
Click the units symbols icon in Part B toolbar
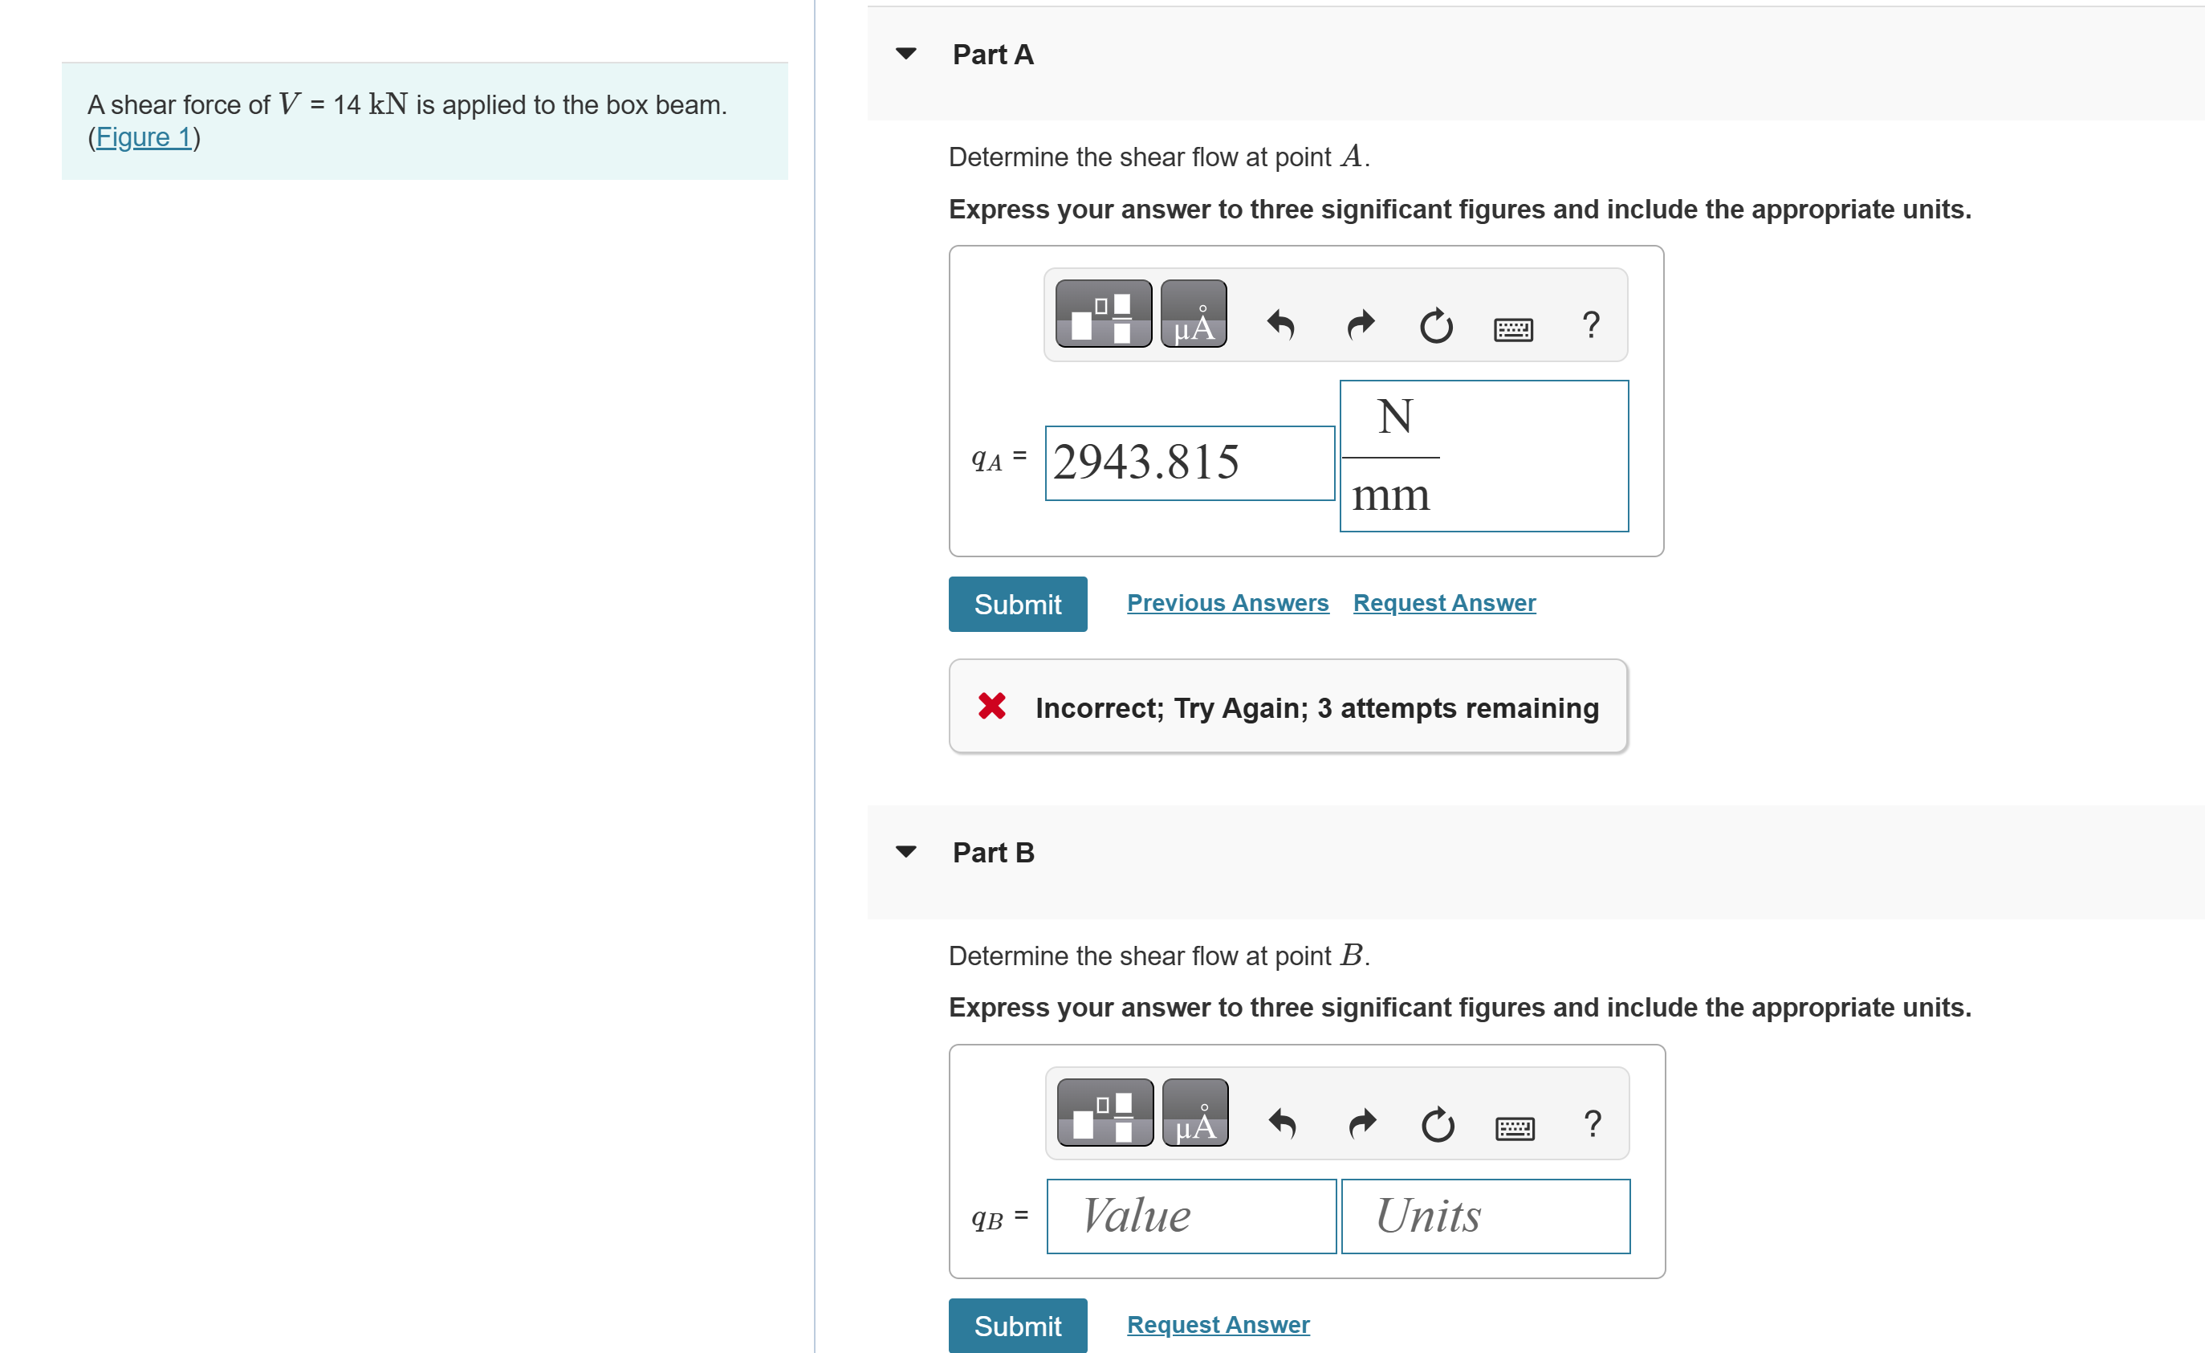1194,1113
